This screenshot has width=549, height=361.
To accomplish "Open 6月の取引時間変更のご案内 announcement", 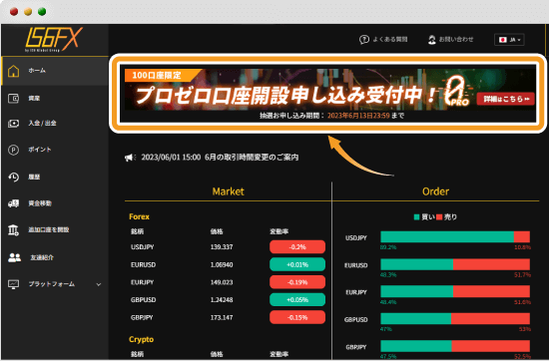I will point(252,158).
